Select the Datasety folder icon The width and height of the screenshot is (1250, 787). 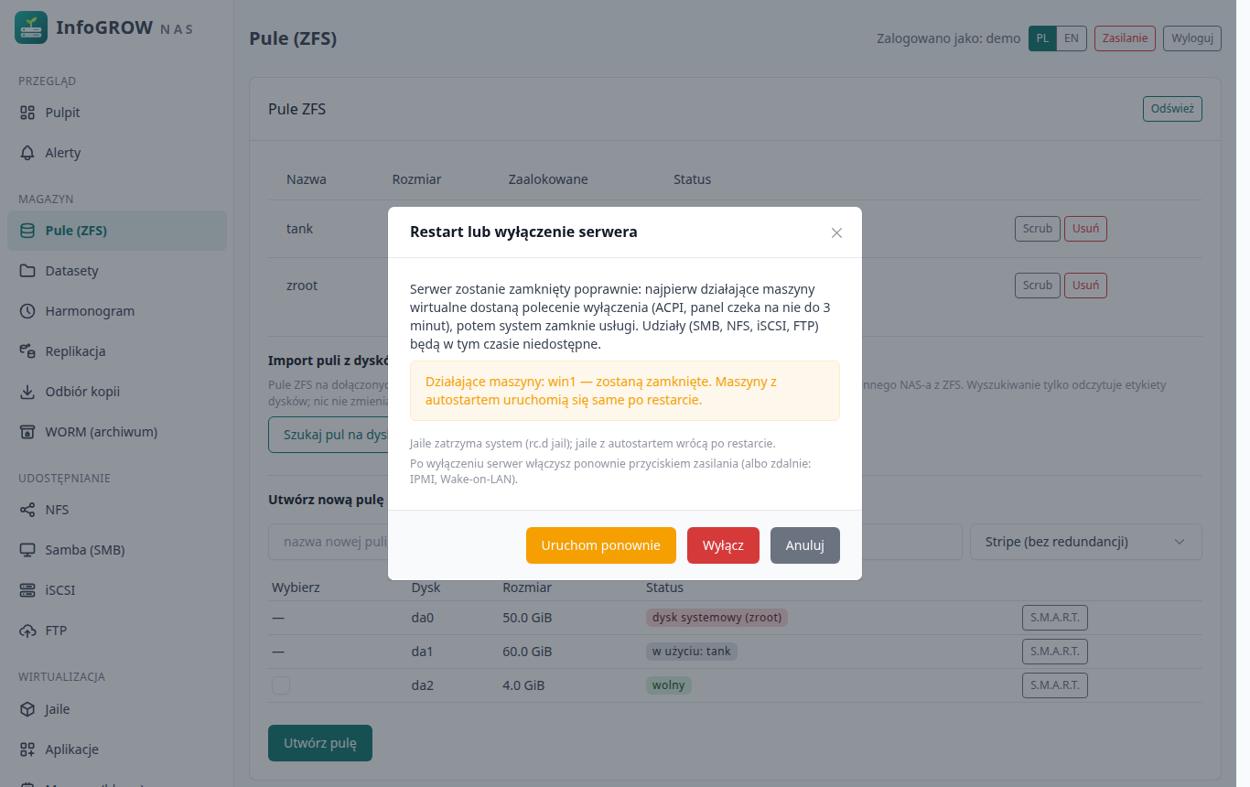[27, 271]
